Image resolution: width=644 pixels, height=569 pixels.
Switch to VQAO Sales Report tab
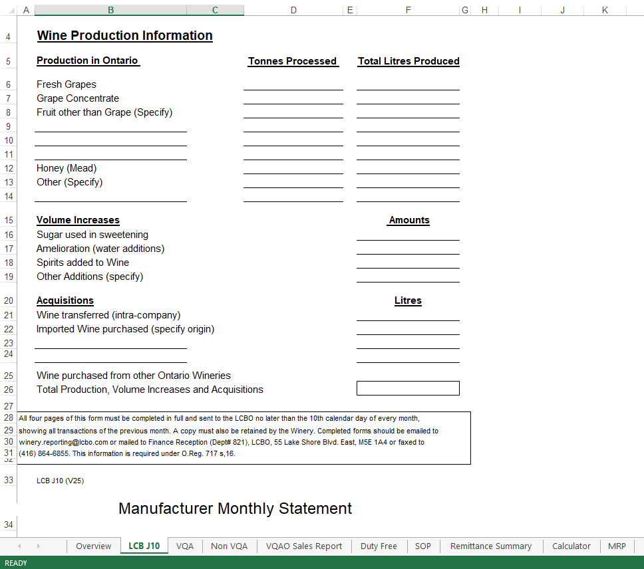304,546
